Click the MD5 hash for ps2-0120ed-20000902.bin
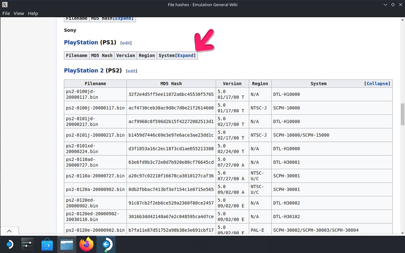 [171, 203]
